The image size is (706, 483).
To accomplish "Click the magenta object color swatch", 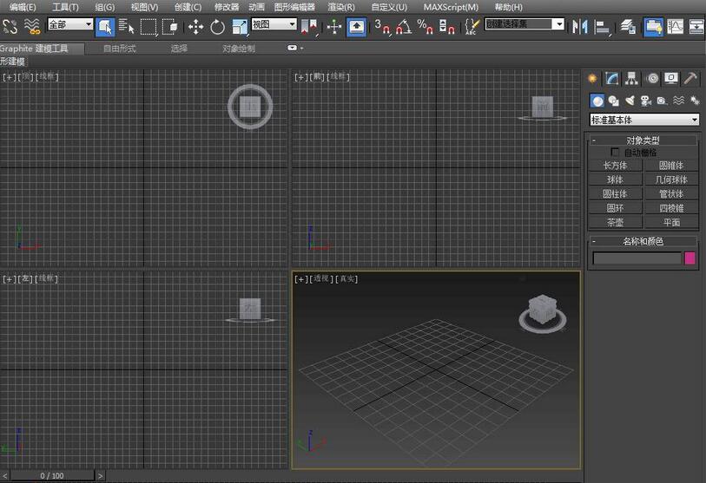I will tap(690, 258).
